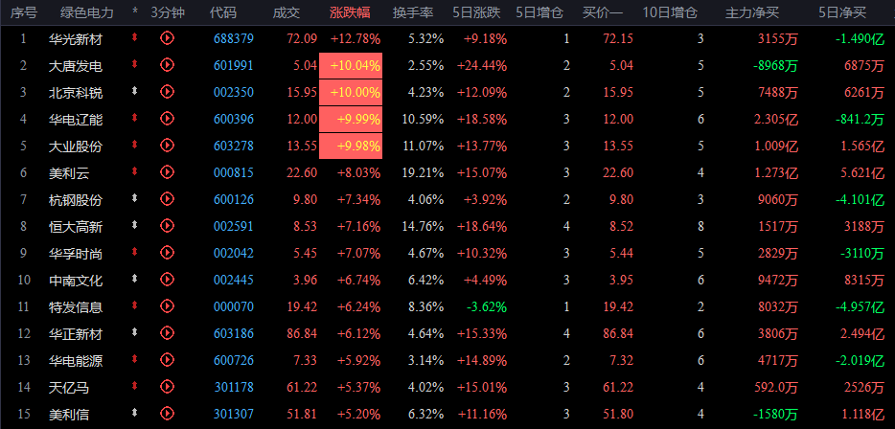Open 3-minute chart icon for 大唐发电
Image resolution: width=895 pixels, height=429 pixels.
167,65
